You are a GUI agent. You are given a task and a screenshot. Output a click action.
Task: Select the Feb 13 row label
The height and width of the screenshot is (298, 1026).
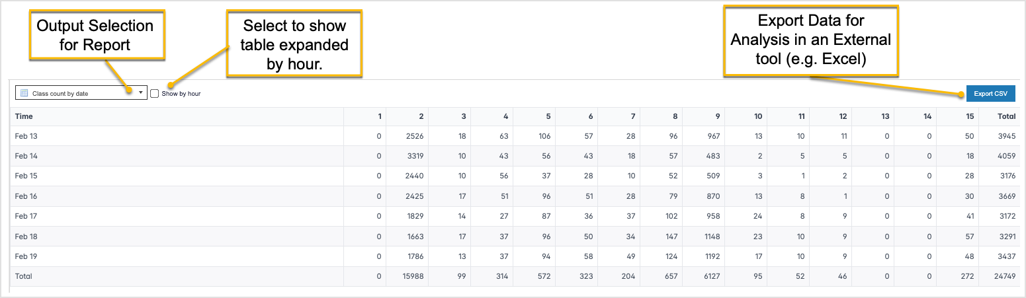tap(26, 136)
